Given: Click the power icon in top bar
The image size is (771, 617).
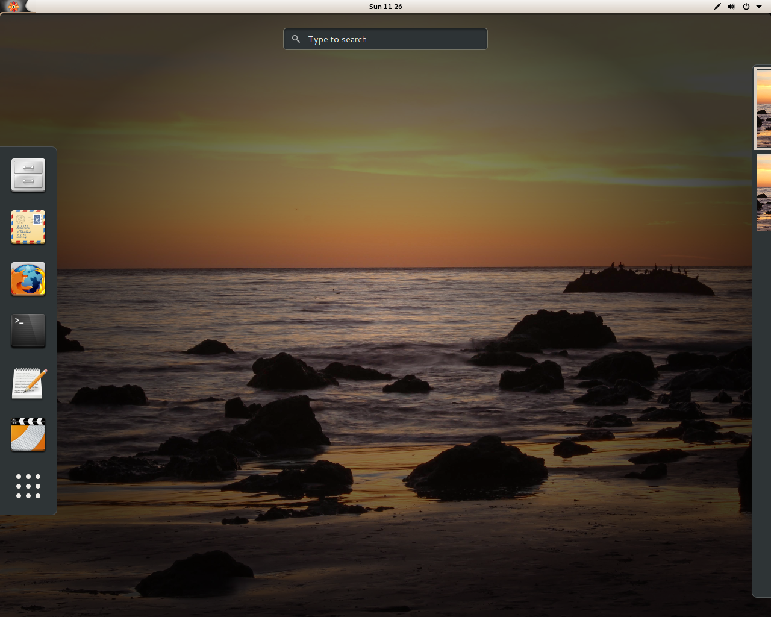Looking at the screenshot, I should pyautogui.click(x=746, y=7).
